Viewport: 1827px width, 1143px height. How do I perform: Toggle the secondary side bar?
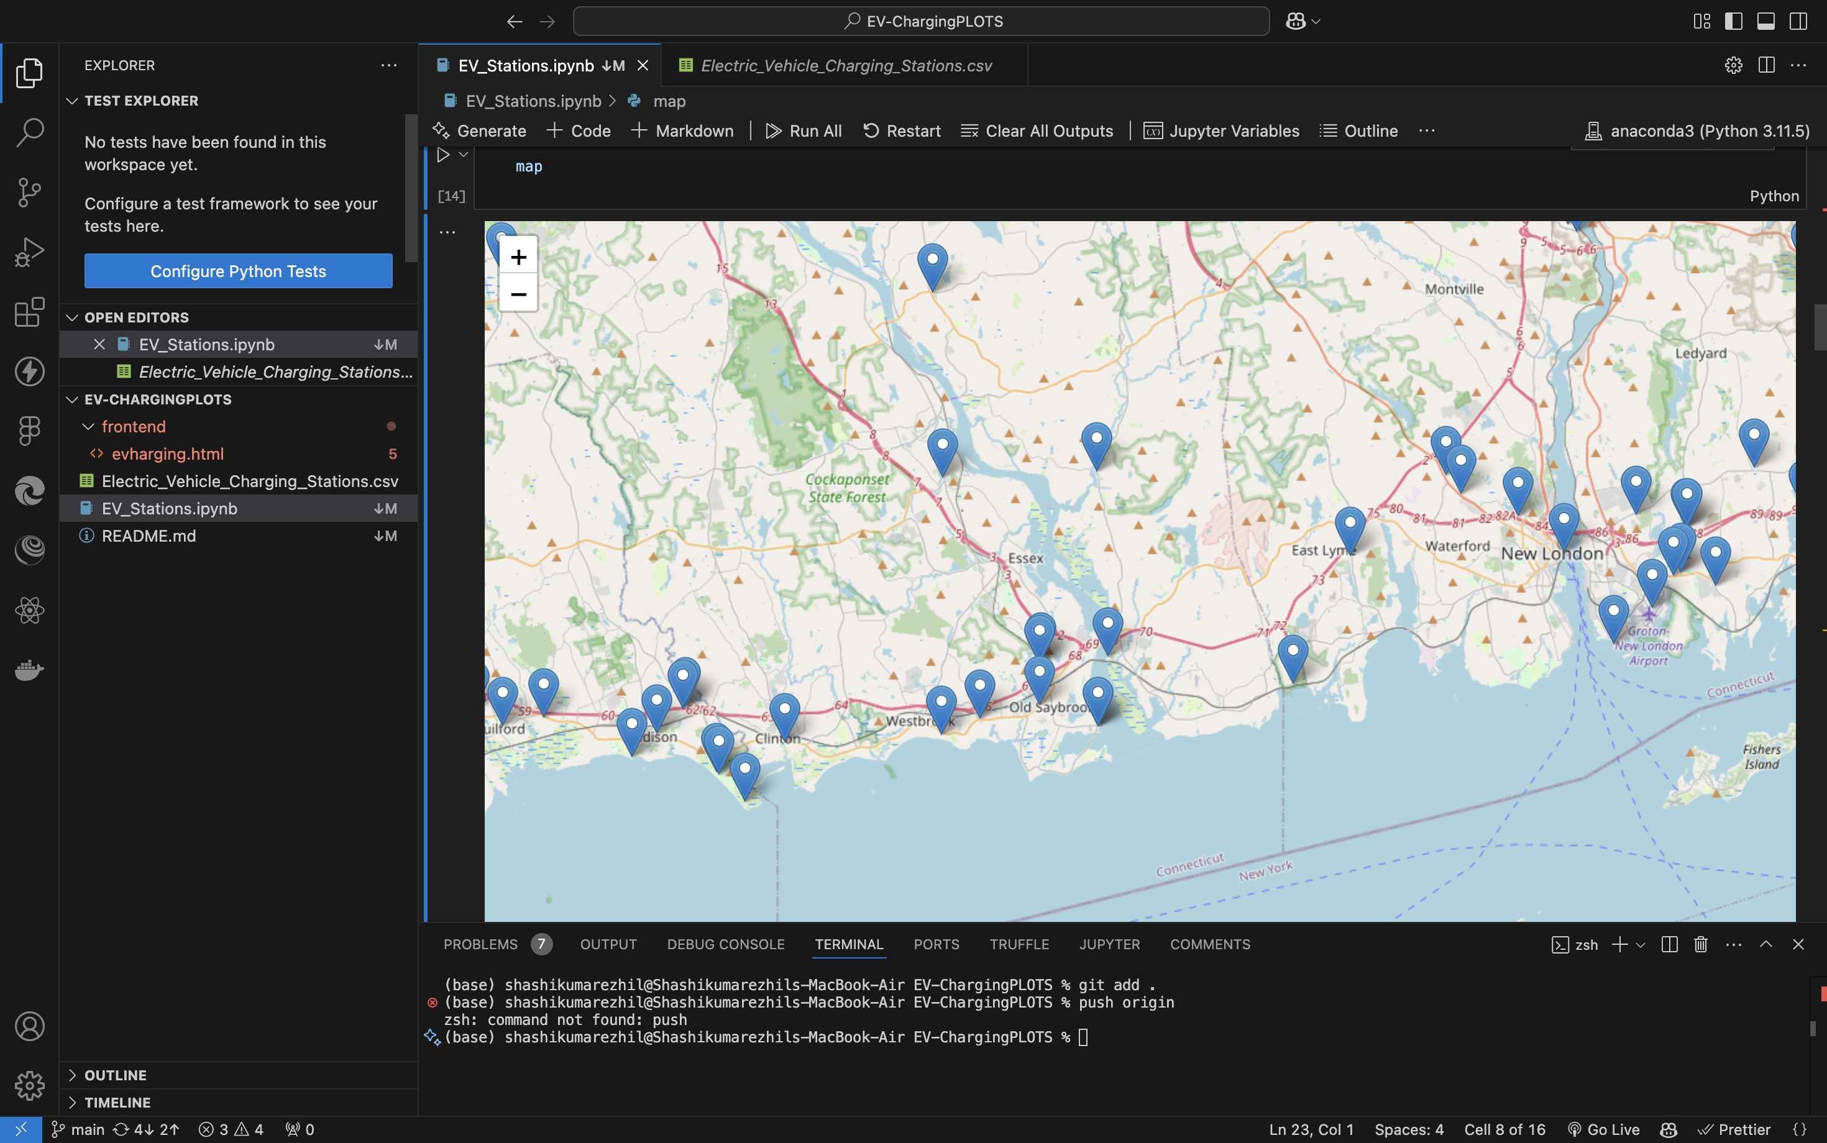1799,20
